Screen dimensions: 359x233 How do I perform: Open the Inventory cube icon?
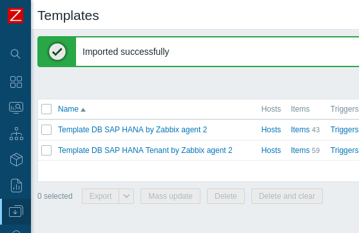tap(16, 159)
